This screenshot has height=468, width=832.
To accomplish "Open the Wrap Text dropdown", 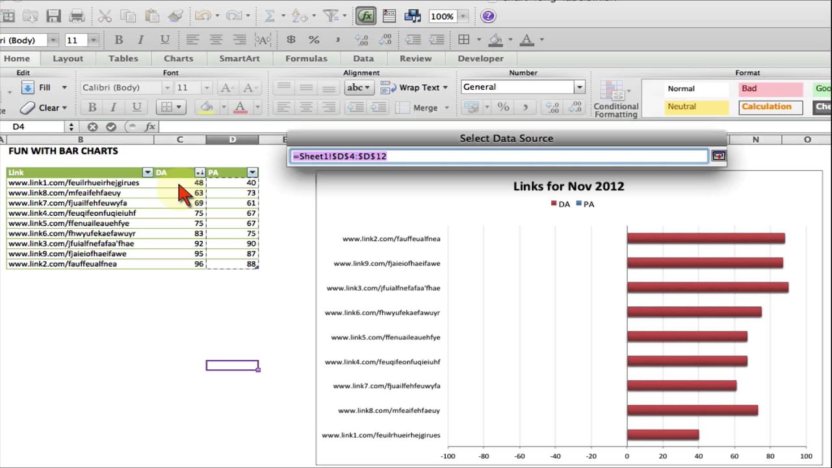I will point(445,88).
